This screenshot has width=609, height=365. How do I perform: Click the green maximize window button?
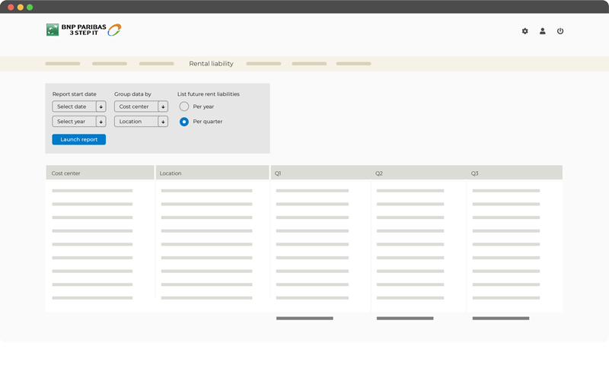(30, 7)
